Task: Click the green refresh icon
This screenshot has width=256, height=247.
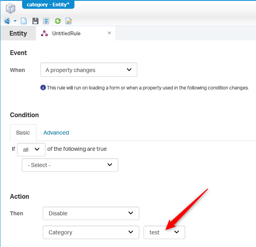Action: coord(58,21)
